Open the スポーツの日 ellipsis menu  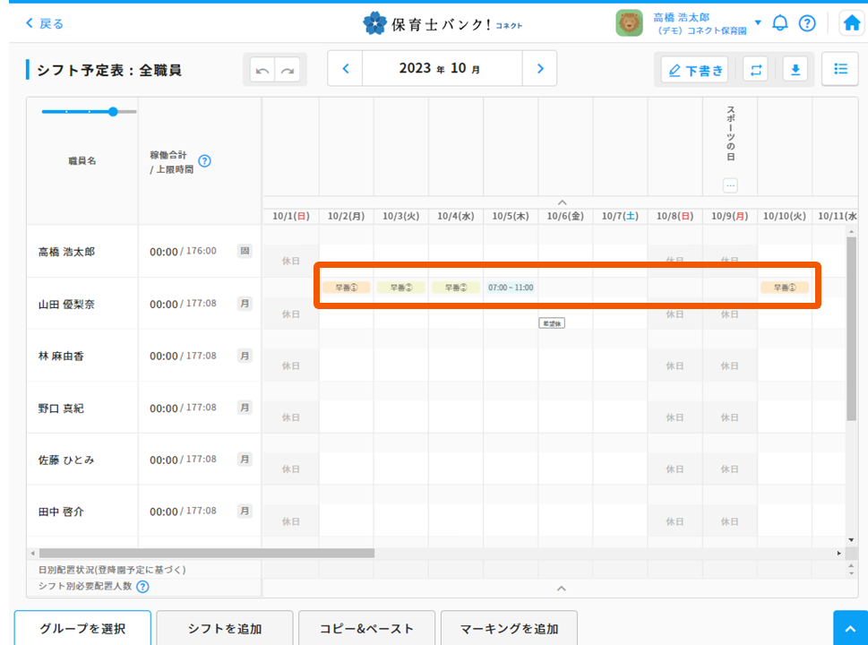pos(730,185)
